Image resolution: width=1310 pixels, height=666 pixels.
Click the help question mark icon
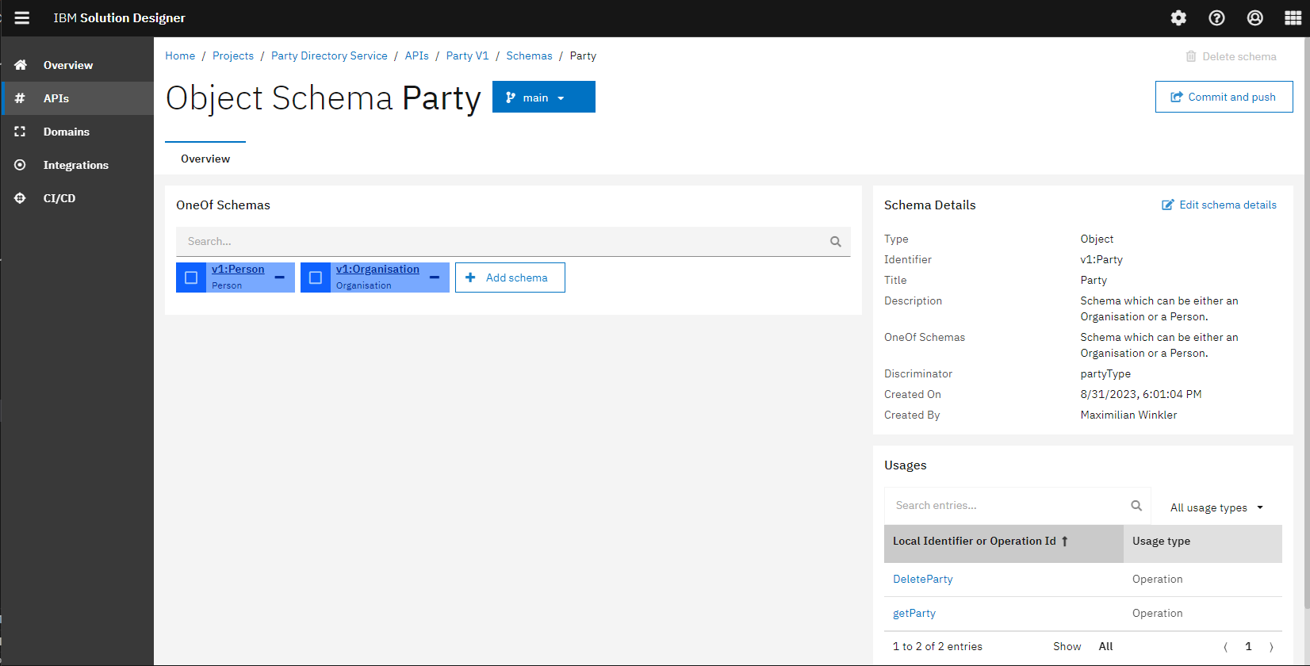1216,17
